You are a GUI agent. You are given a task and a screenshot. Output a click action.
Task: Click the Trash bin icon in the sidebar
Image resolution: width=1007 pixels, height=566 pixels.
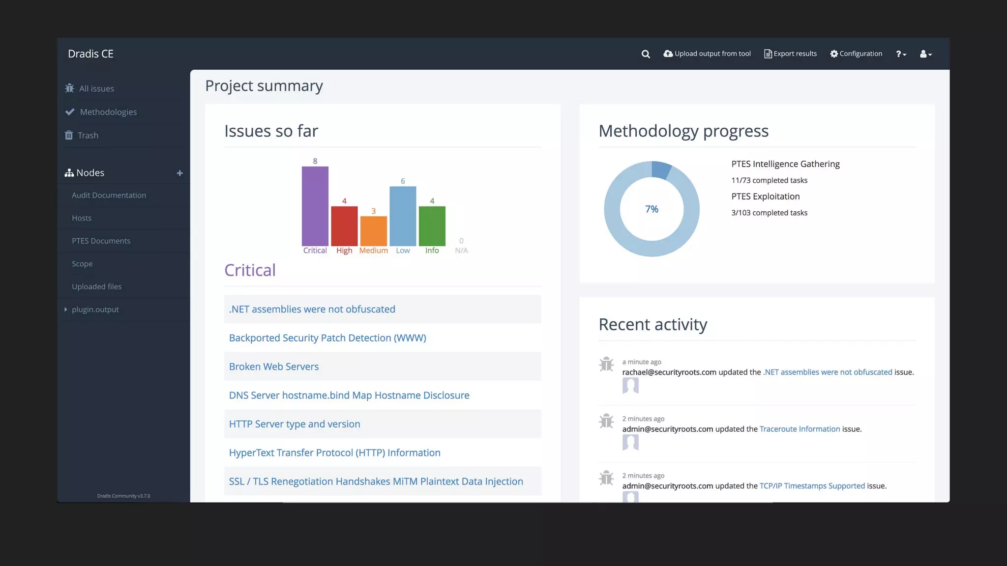(69, 135)
